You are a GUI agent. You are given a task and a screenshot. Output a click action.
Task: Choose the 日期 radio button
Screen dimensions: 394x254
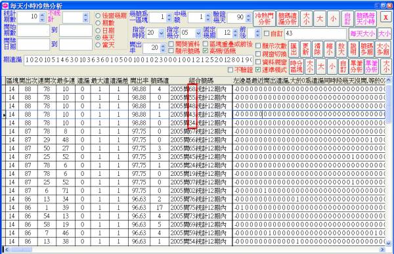pyautogui.click(x=98, y=31)
